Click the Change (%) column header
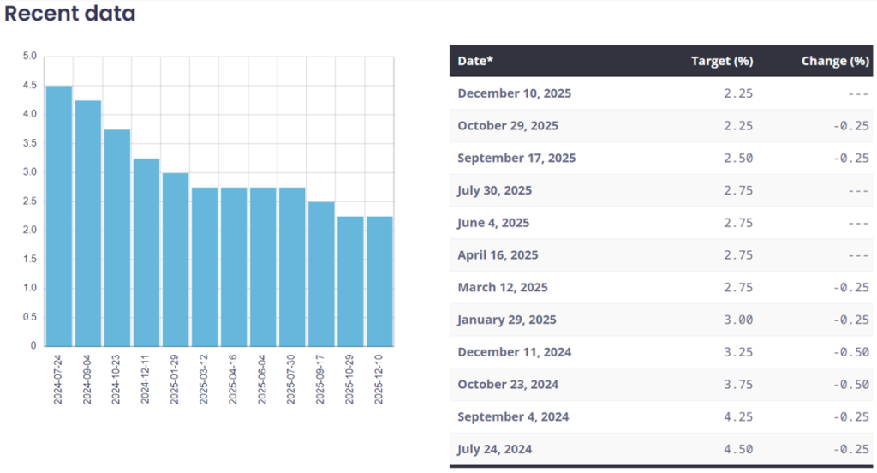 (x=834, y=61)
